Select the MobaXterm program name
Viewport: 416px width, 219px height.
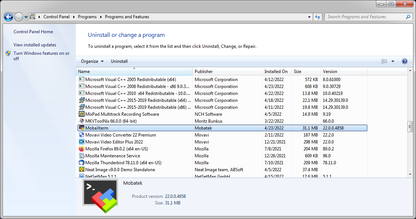tap(97, 128)
